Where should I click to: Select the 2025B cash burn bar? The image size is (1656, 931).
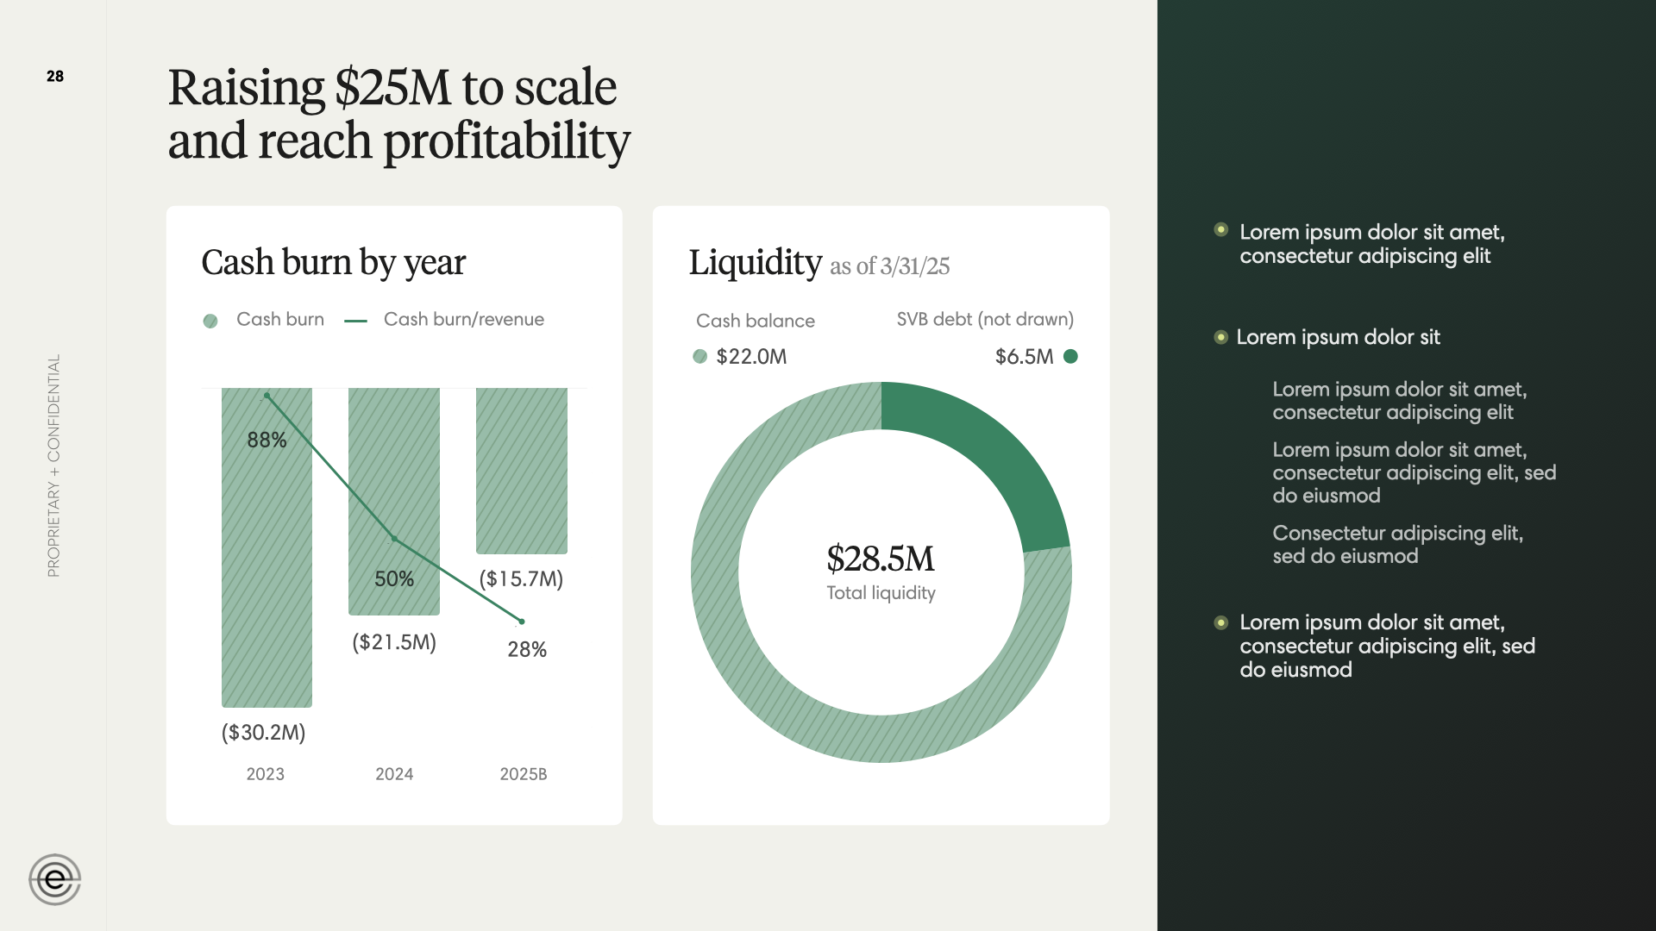(x=522, y=470)
